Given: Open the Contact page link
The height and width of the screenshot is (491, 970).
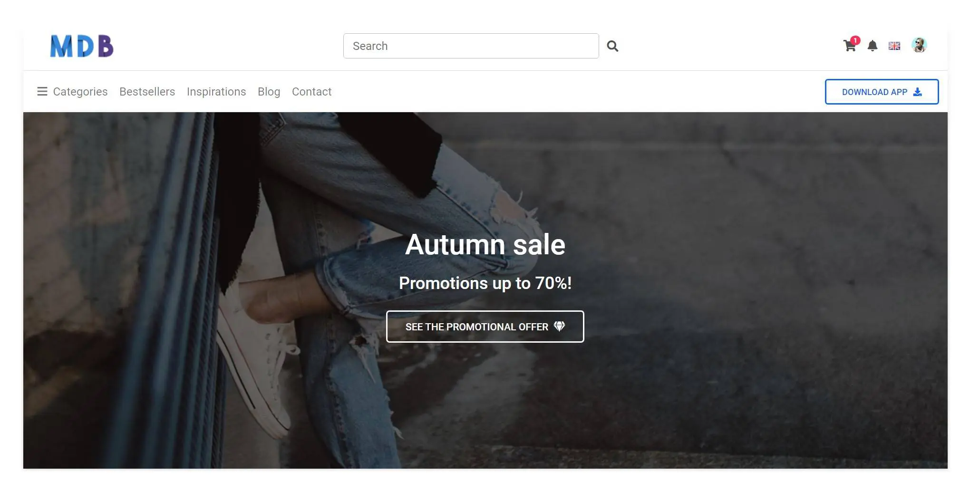Looking at the screenshot, I should pyautogui.click(x=311, y=92).
